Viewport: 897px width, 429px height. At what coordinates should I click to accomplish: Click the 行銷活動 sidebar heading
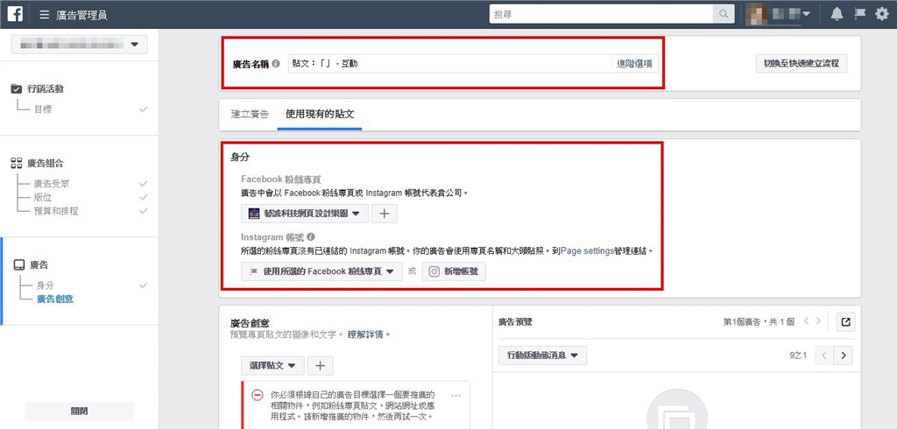[46, 88]
